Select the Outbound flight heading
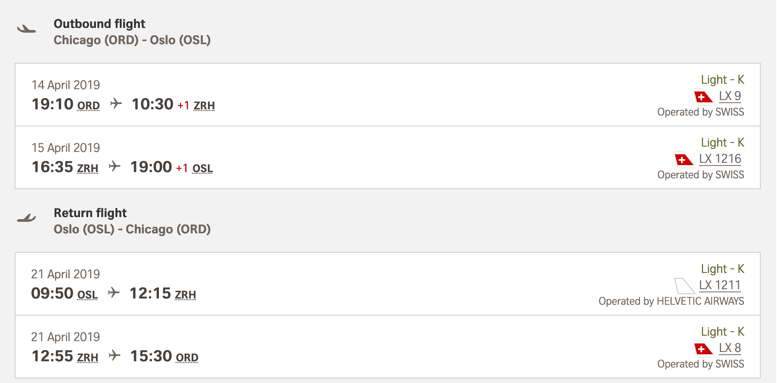777x383 pixels. (x=99, y=24)
